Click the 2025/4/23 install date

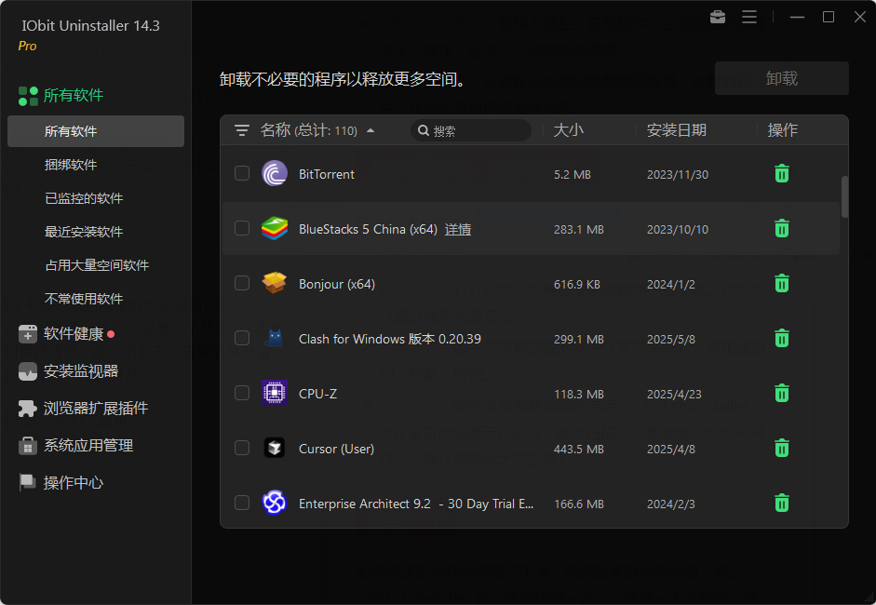coord(674,395)
